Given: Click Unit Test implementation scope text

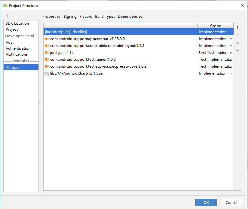Looking at the screenshot, I should [215, 53].
